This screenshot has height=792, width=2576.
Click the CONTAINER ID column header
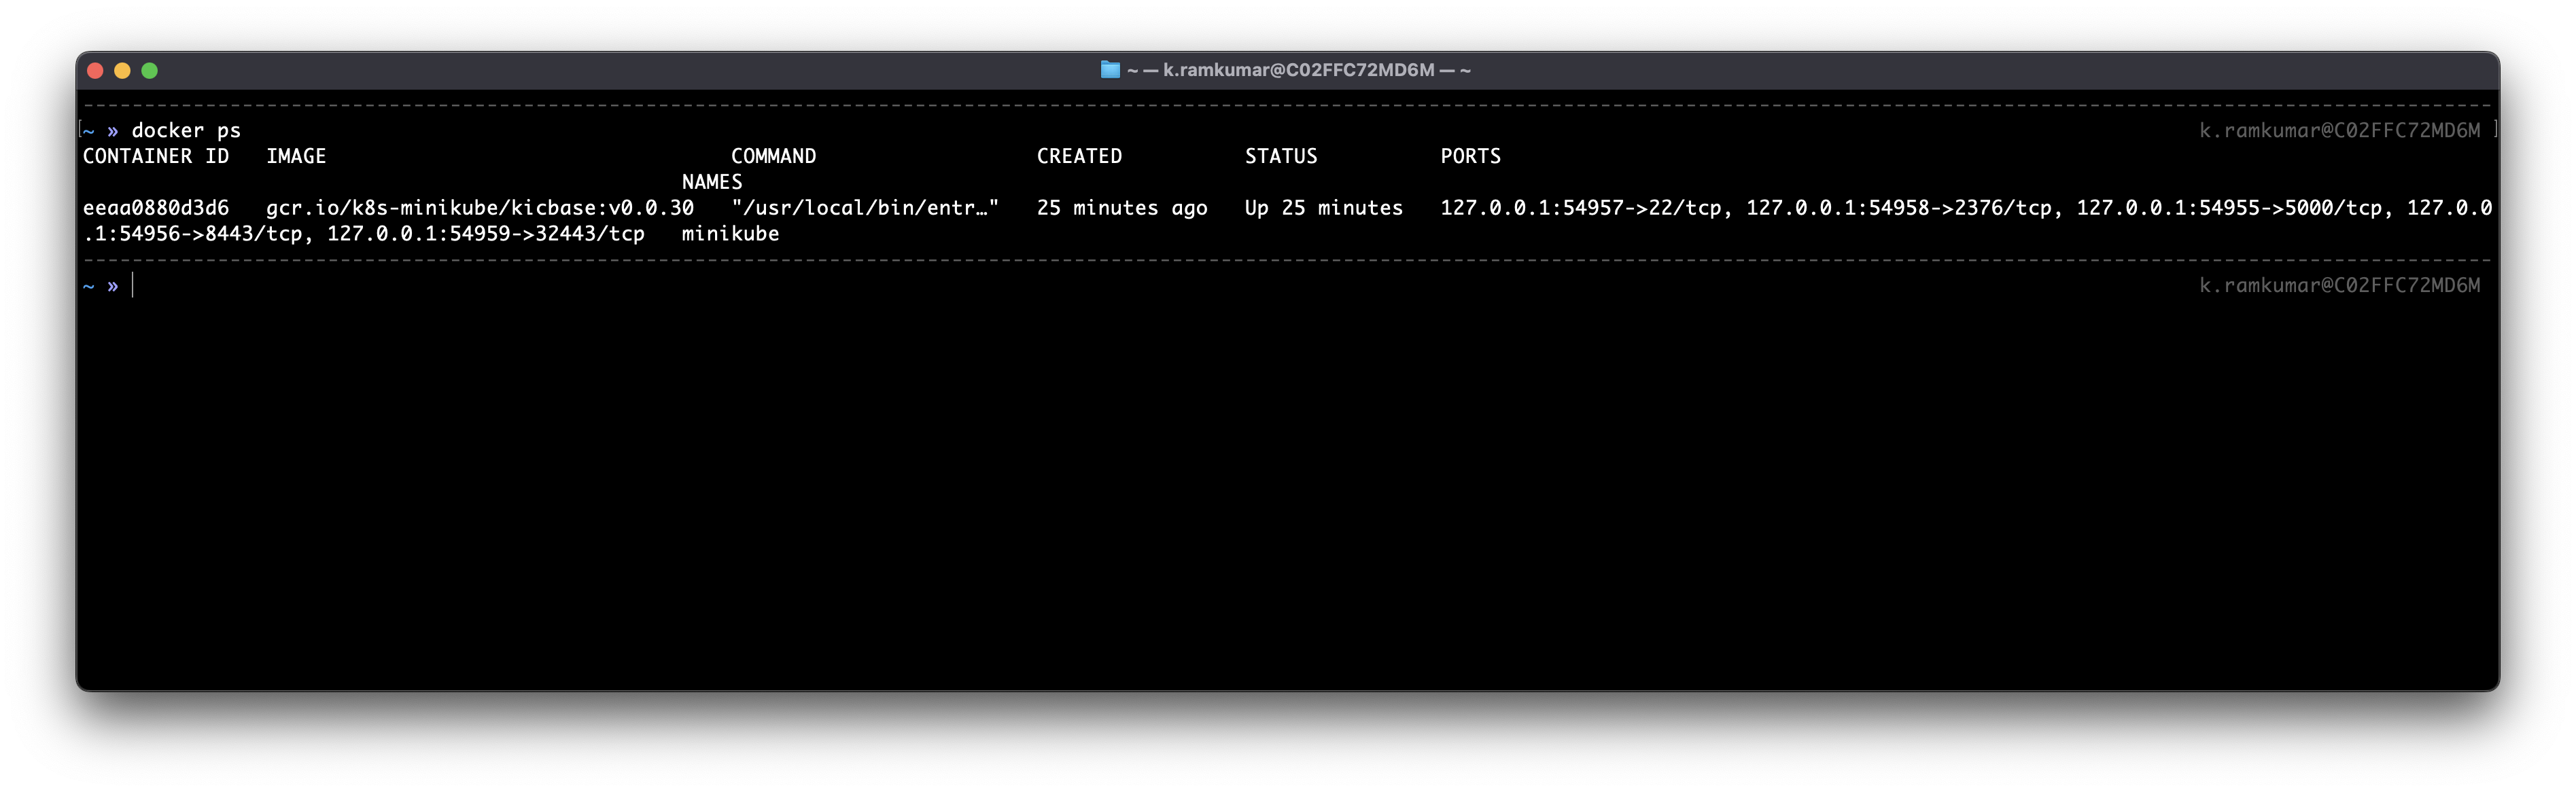click(156, 156)
